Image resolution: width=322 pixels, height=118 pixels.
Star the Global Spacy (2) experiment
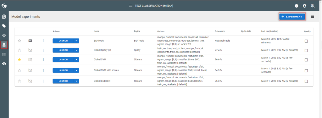click(19, 50)
